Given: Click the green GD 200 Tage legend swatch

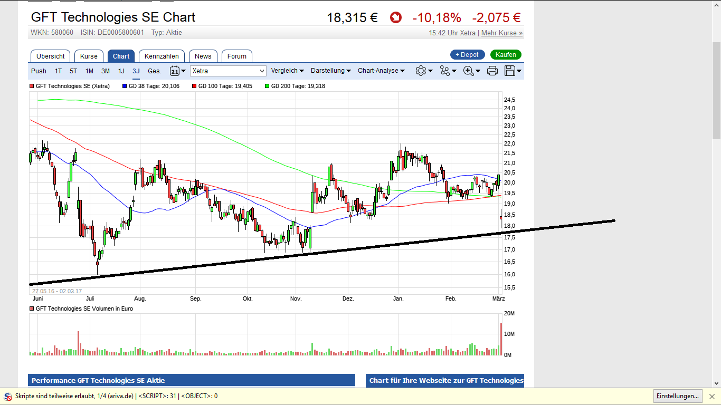Looking at the screenshot, I should (x=267, y=86).
